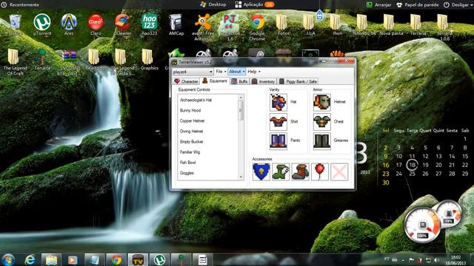Image resolution: width=474 pixels, height=266 pixels.
Task: Click the Desktop button in top bar
Action: (x=213, y=4)
